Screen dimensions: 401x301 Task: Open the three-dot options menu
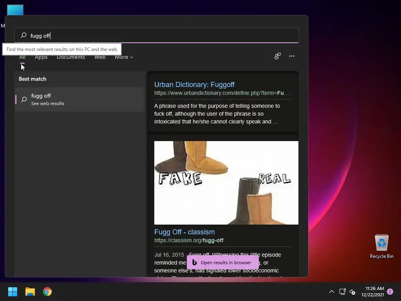(x=291, y=56)
